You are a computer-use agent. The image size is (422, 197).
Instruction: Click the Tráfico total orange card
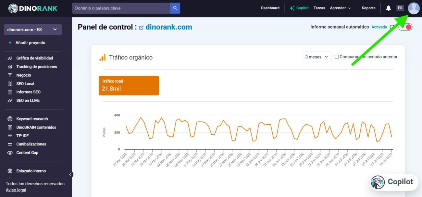point(129,86)
